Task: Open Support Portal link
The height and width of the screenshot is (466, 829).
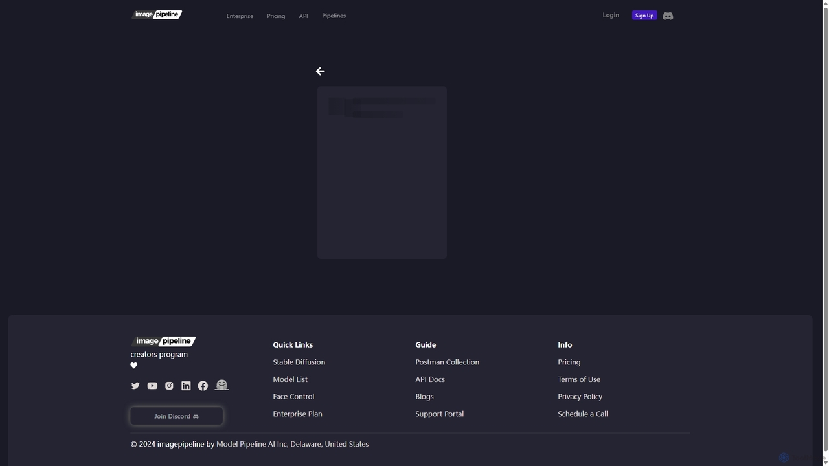Action: tap(439, 414)
